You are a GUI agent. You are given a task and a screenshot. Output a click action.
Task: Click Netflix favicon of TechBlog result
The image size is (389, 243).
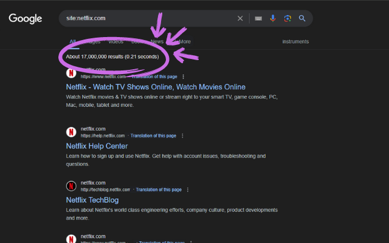coord(71,186)
